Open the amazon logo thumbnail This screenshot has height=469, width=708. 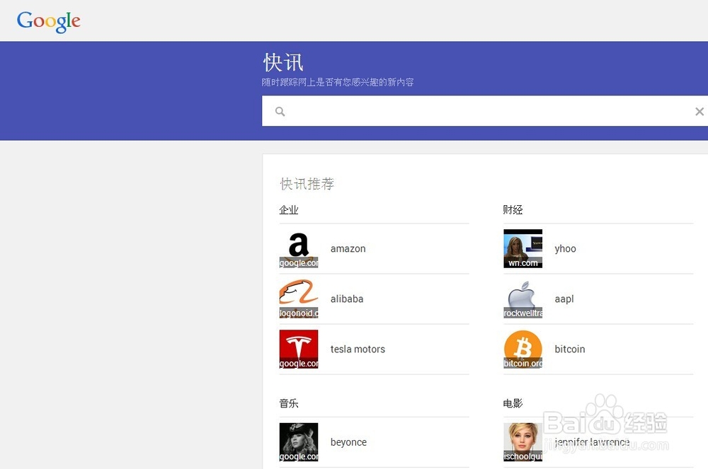[299, 248]
